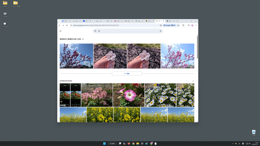
Task: Bookmark this page with the star icon
Action: [178, 25]
